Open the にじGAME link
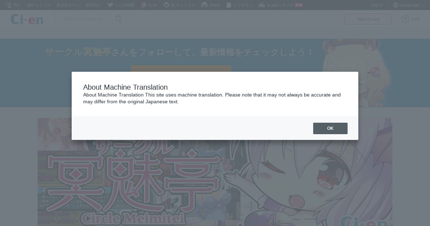This screenshot has height=226, width=430. 121,5
